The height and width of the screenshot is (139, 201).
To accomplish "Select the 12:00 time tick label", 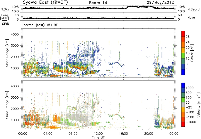I will [x=98, y=134].
